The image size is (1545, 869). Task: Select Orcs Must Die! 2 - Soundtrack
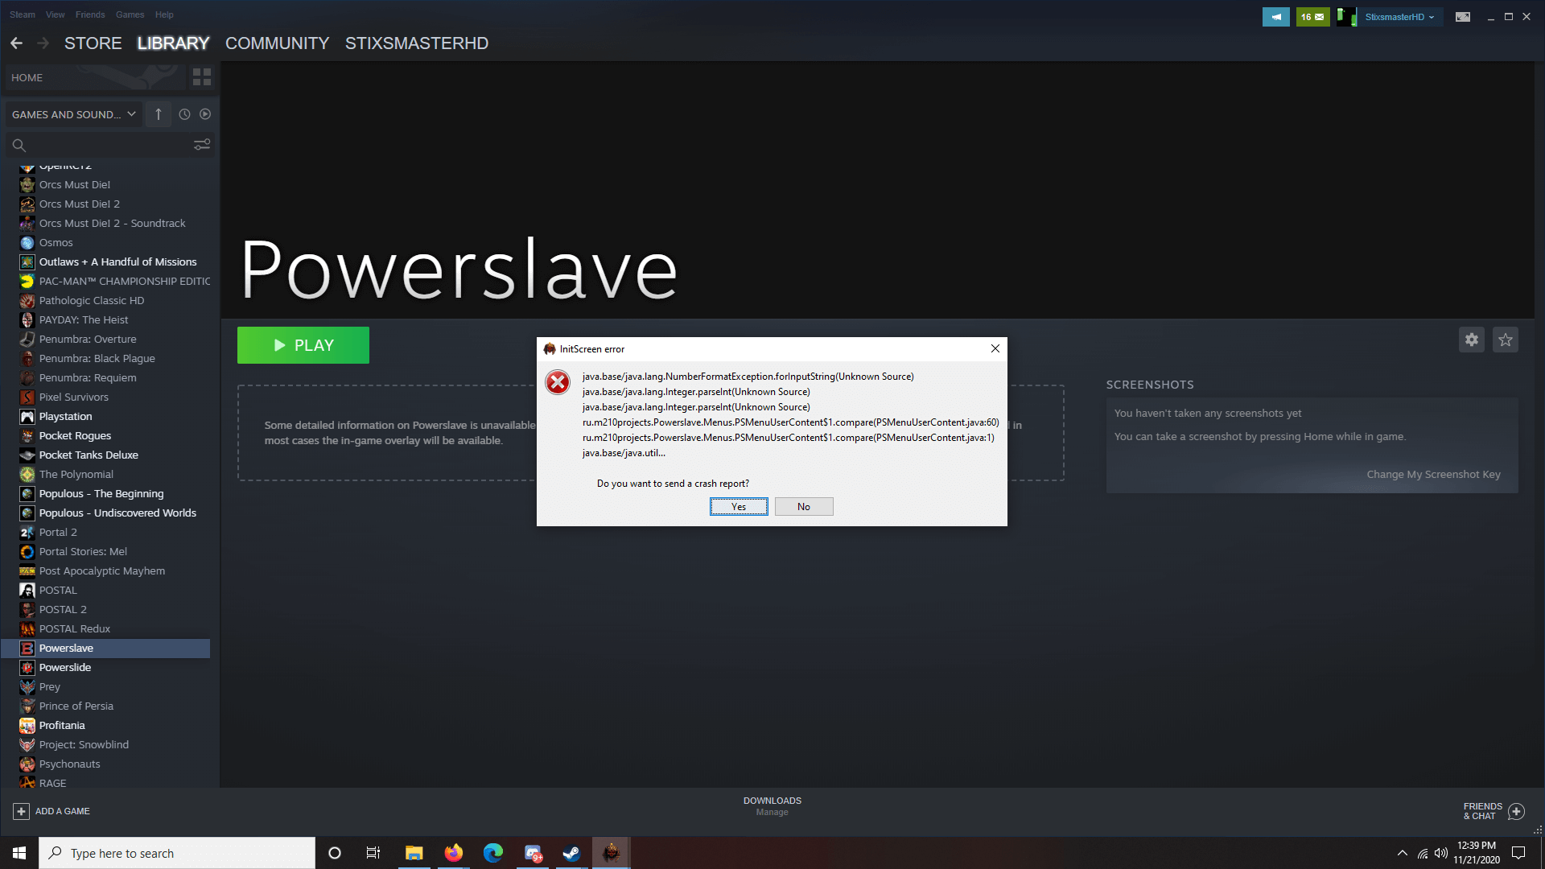tap(106, 223)
